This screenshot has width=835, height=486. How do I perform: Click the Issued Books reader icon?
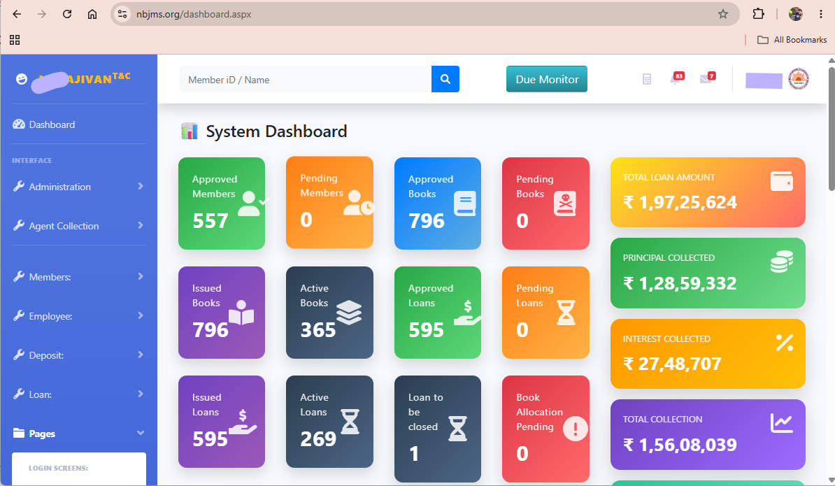coord(241,313)
